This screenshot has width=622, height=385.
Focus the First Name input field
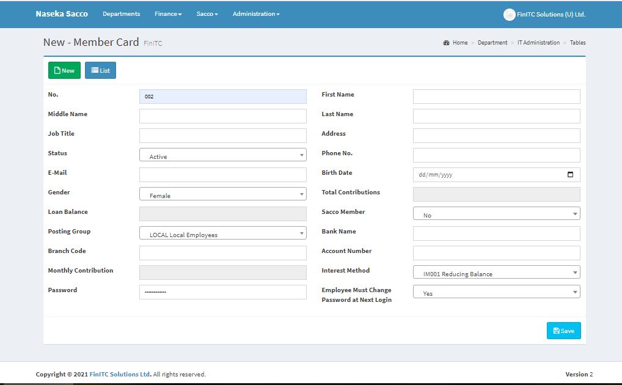click(x=496, y=97)
